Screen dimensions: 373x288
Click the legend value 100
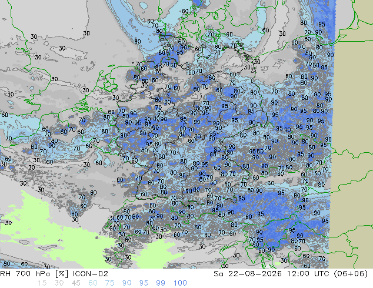click(180, 283)
